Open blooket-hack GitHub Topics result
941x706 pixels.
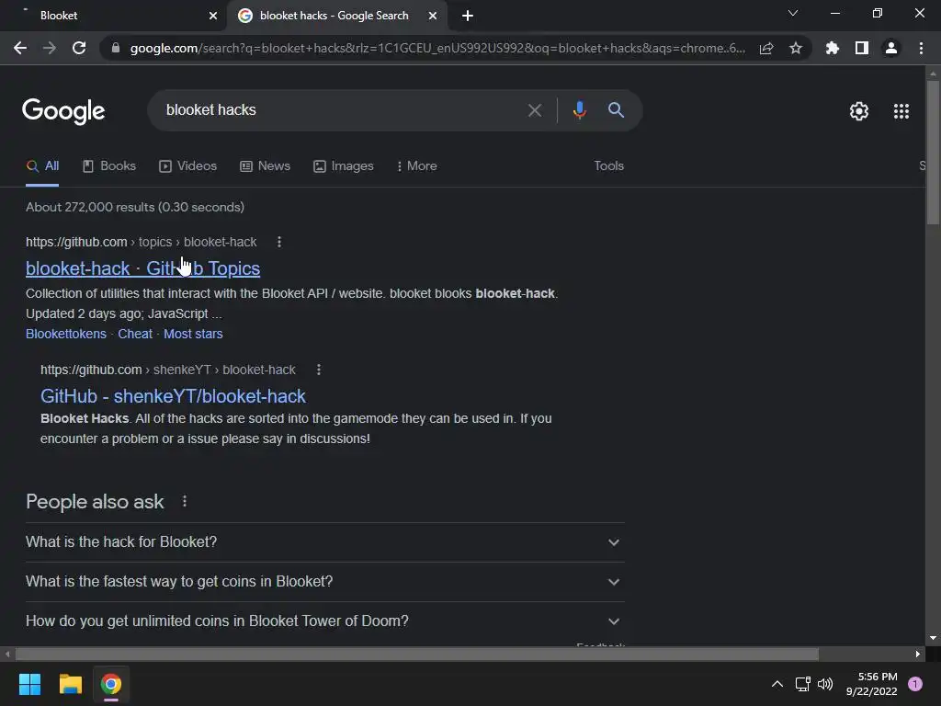[x=142, y=268]
